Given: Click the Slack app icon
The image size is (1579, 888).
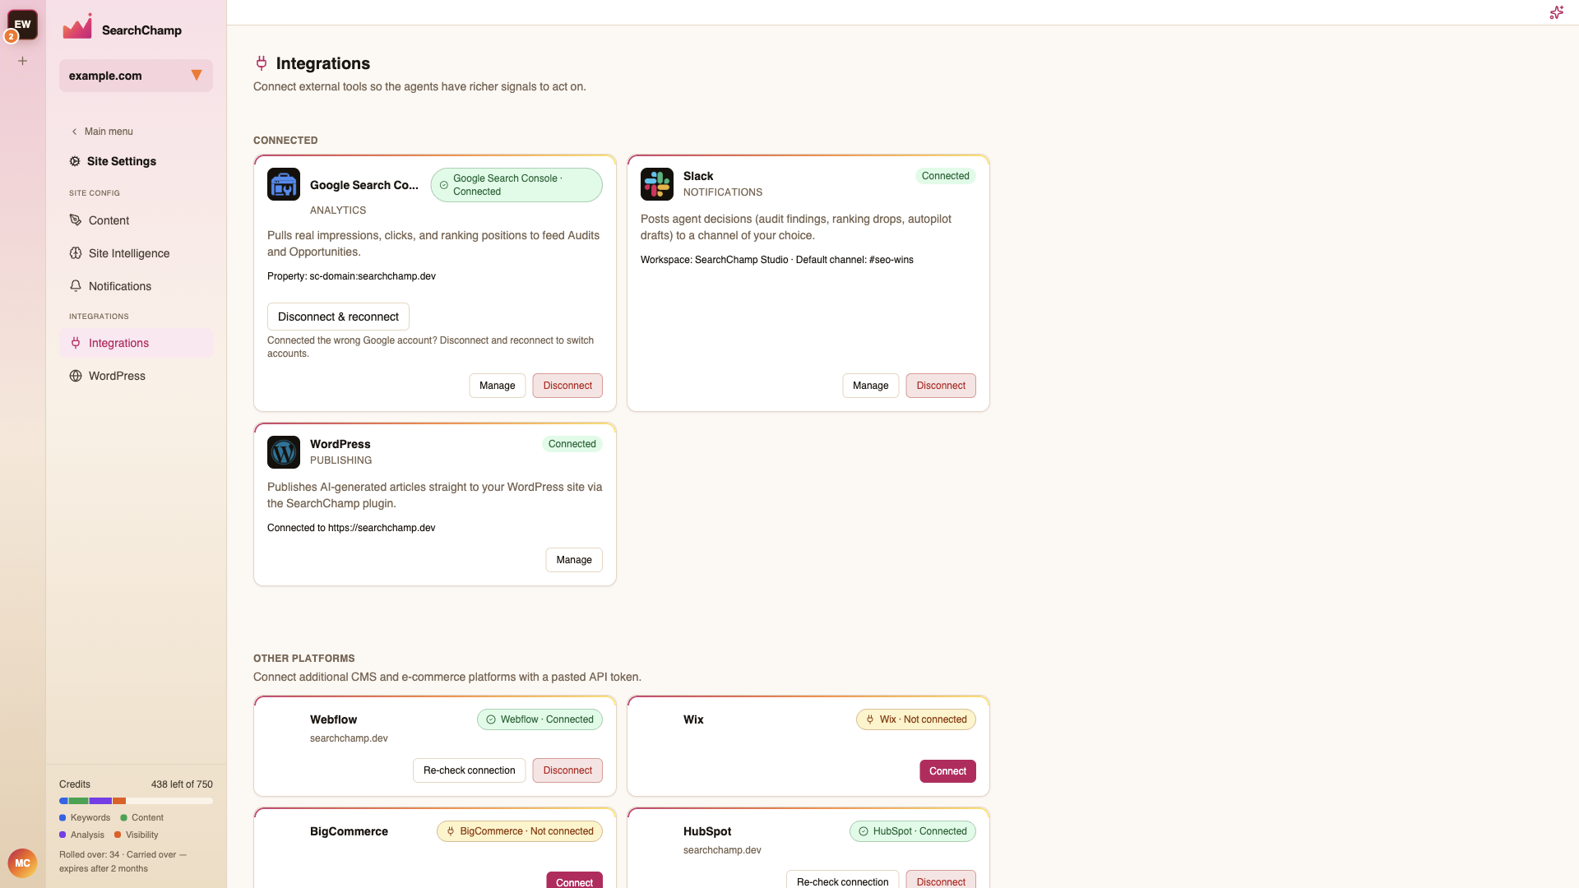Looking at the screenshot, I should point(657,184).
